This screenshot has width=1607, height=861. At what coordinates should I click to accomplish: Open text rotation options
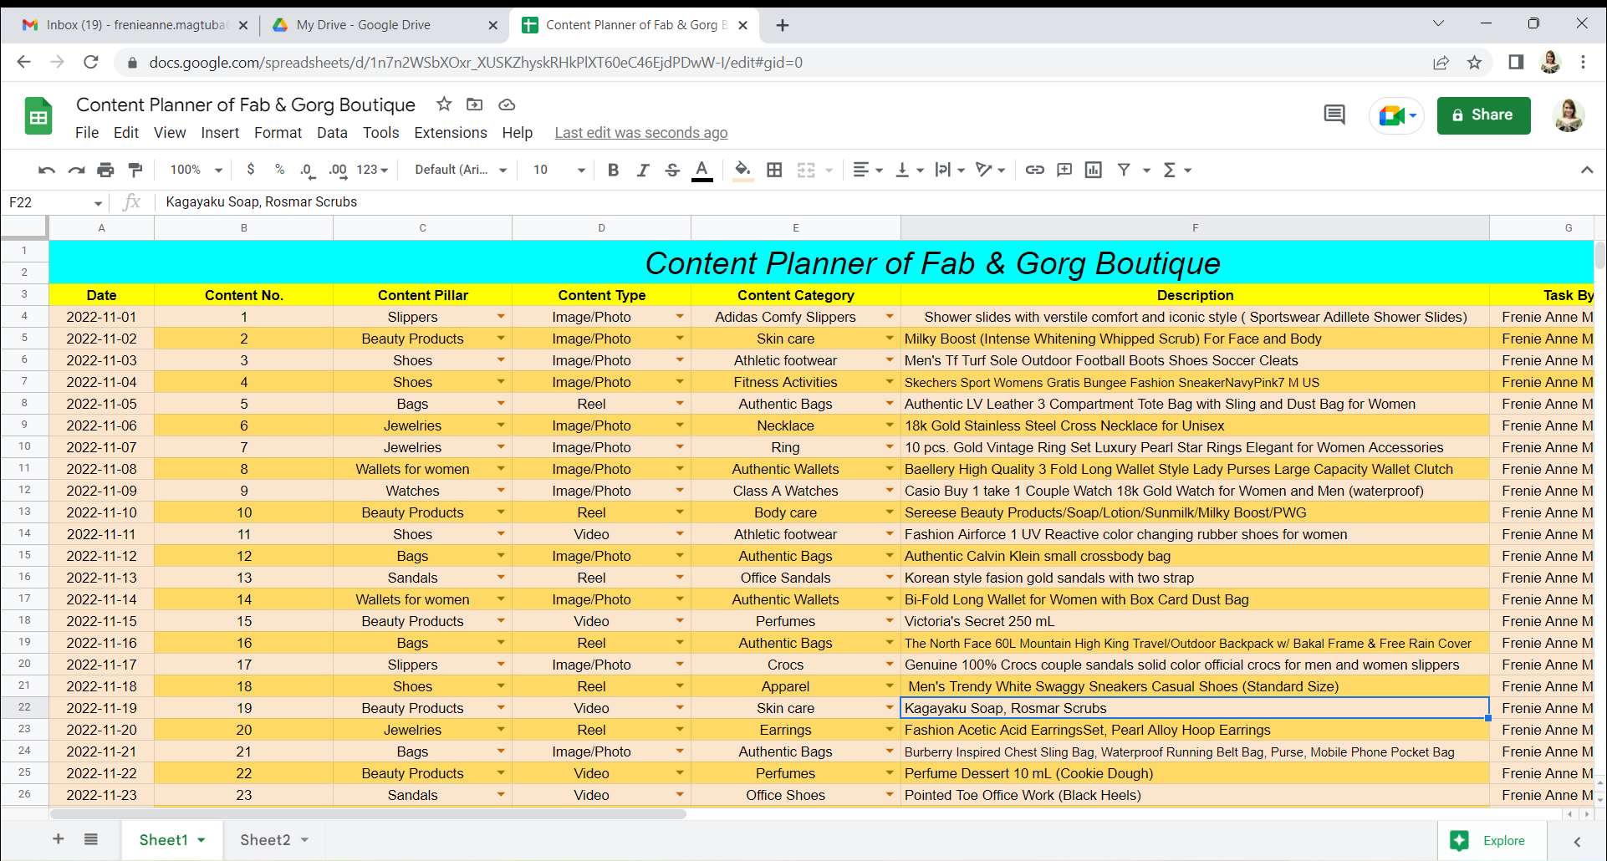point(990,170)
